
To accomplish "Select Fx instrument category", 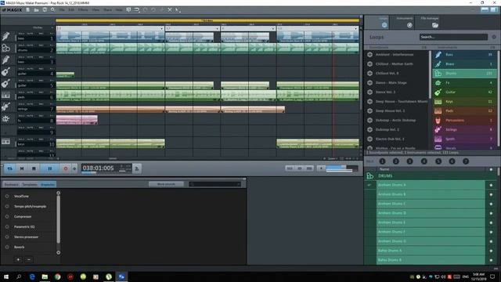I will [x=464, y=83].
